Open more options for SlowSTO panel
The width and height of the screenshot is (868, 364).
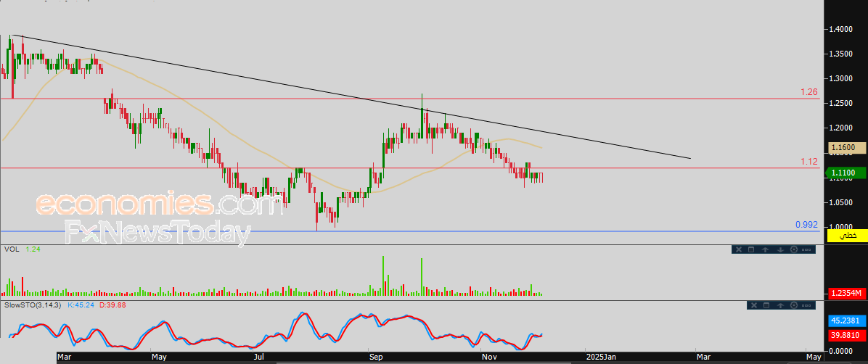(806, 305)
